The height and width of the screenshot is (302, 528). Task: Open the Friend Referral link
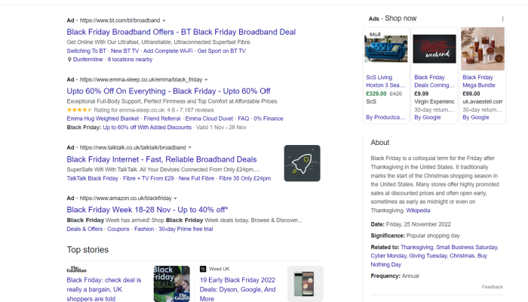point(162,119)
